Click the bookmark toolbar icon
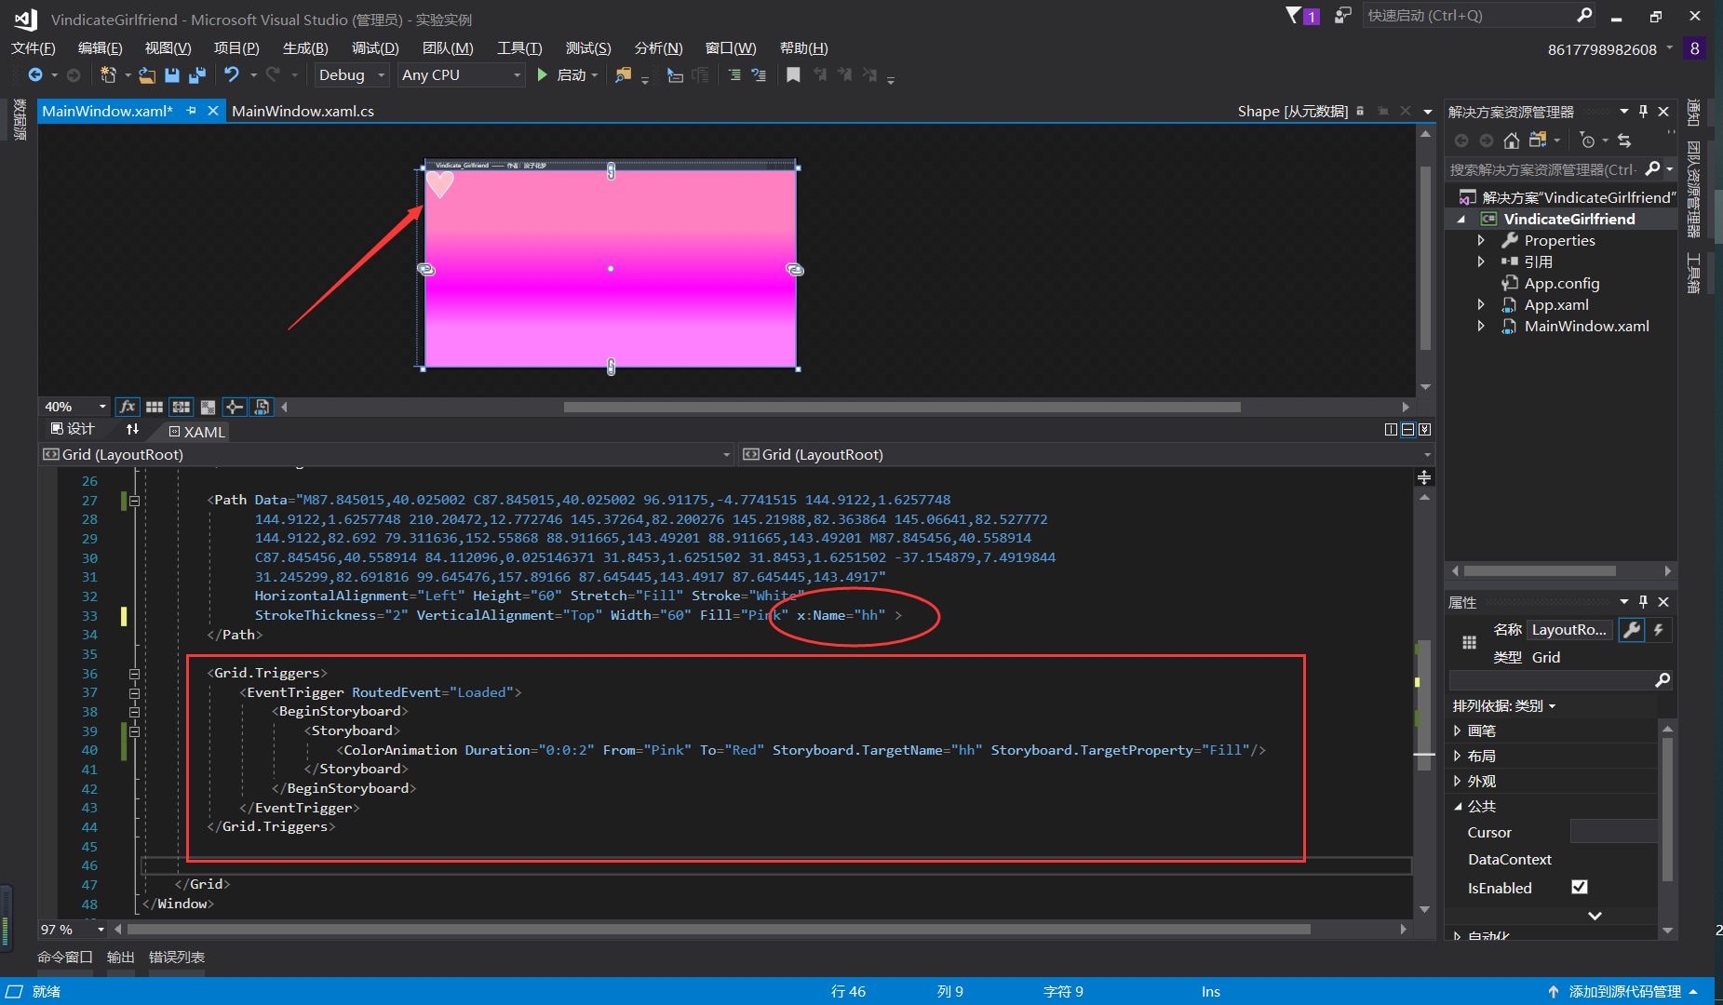 tap(793, 74)
